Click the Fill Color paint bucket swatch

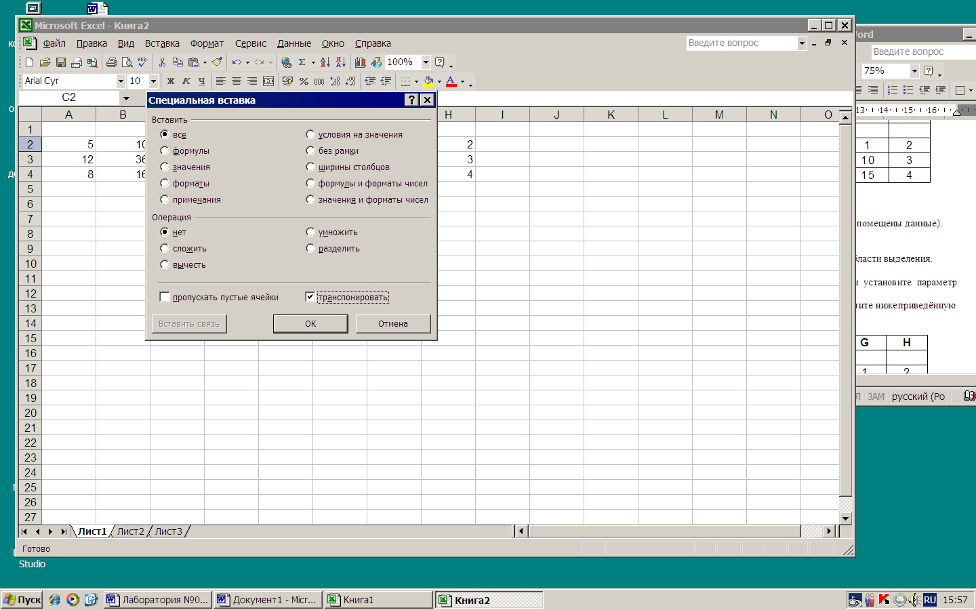pos(428,81)
